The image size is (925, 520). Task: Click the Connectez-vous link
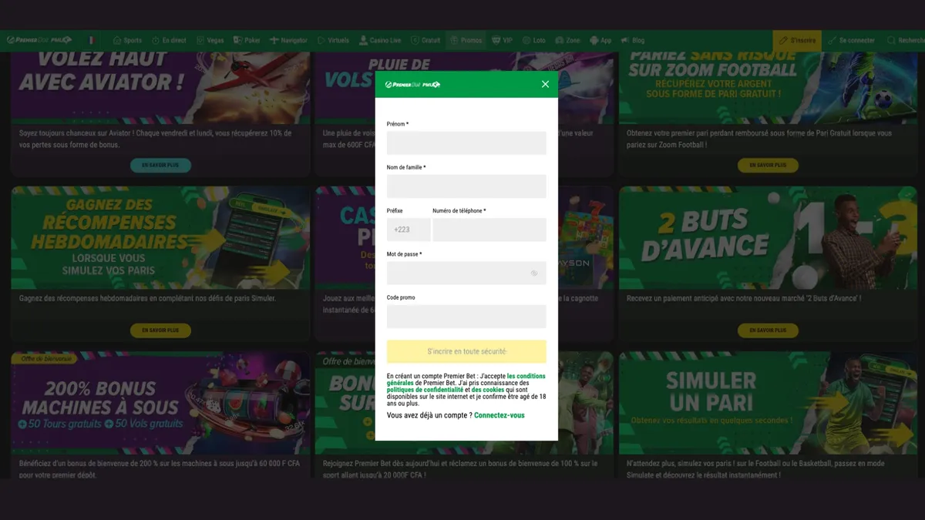(x=499, y=415)
